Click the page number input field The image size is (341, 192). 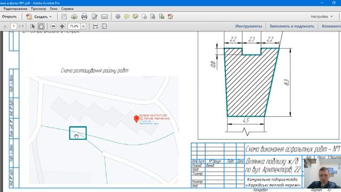[x=13, y=26]
